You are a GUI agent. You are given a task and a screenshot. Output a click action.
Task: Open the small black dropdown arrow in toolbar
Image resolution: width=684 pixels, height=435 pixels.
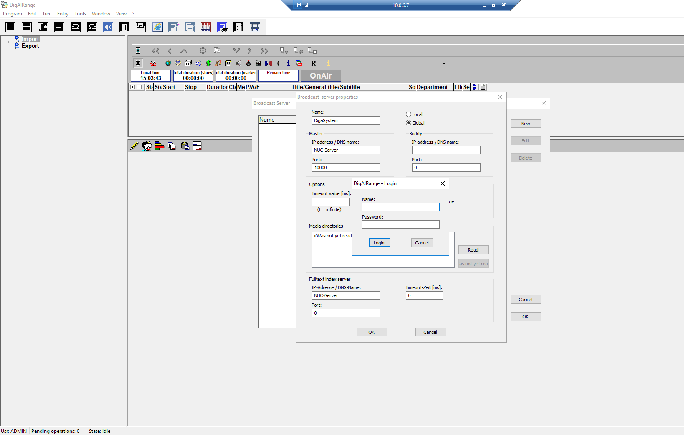444,64
